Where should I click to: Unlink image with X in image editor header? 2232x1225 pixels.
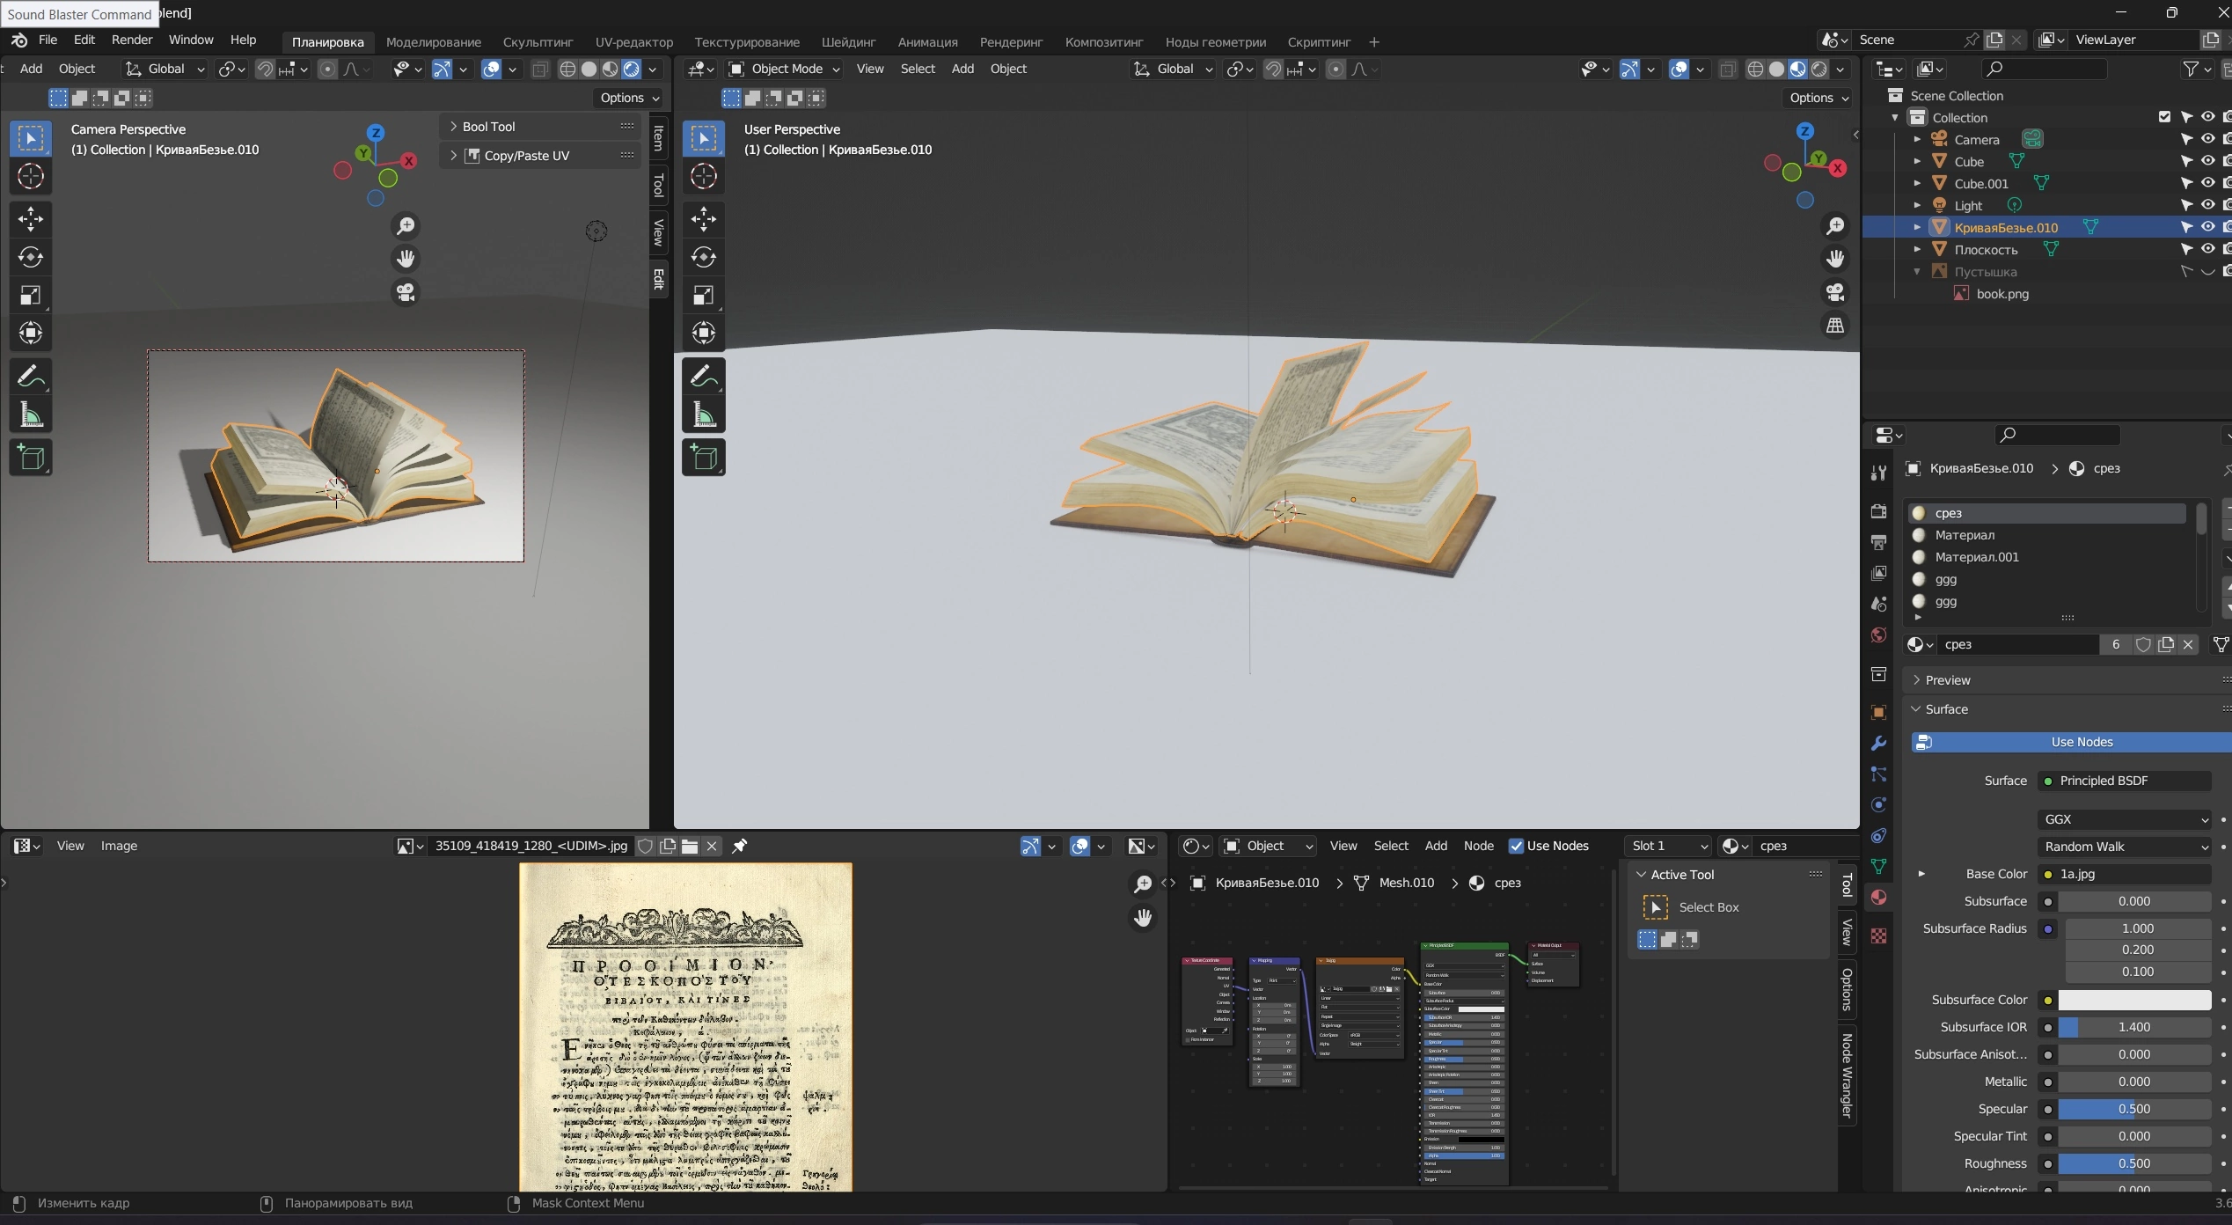click(x=712, y=846)
